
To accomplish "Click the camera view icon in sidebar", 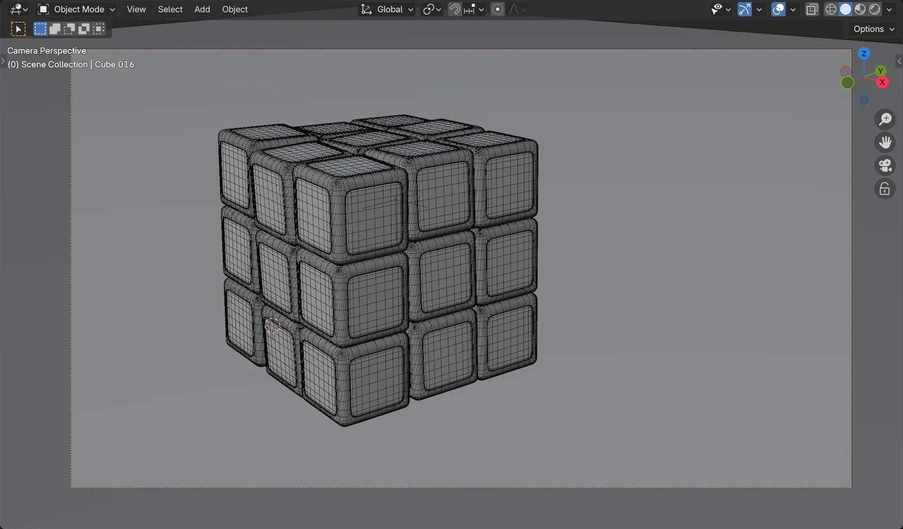I will click(x=885, y=165).
